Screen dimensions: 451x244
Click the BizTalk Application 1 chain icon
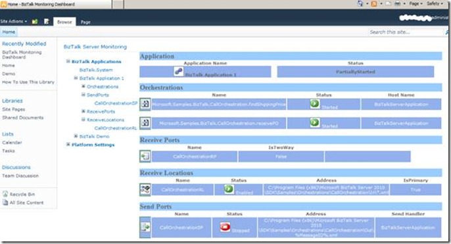coord(178,71)
